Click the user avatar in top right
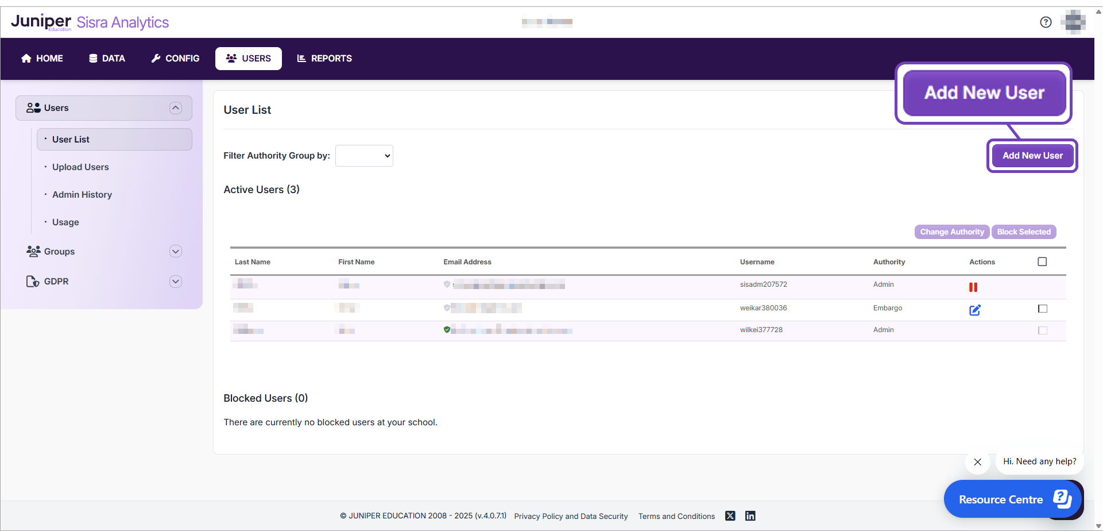 (x=1074, y=22)
